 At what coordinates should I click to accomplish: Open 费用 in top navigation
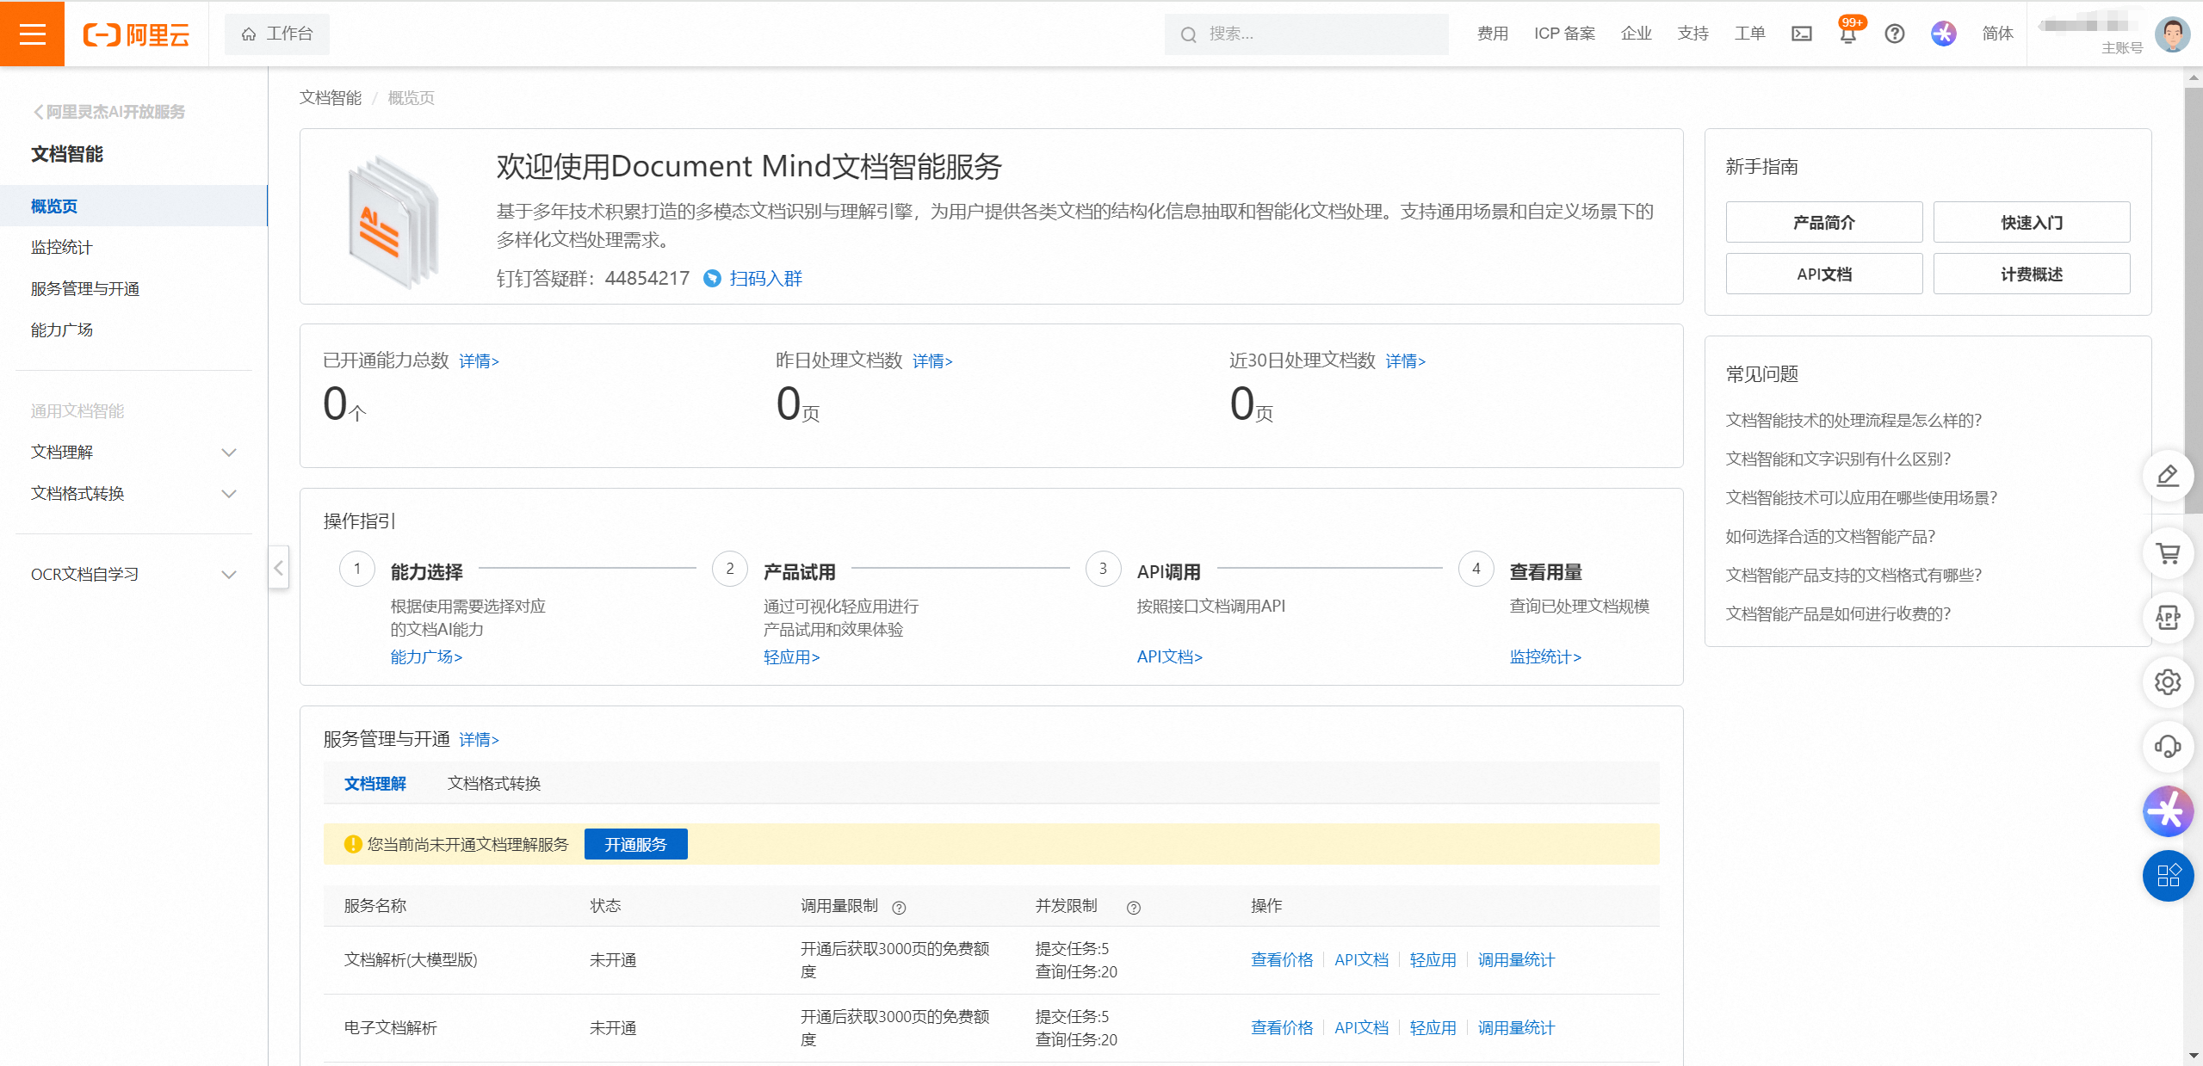(x=1493, y=34)
